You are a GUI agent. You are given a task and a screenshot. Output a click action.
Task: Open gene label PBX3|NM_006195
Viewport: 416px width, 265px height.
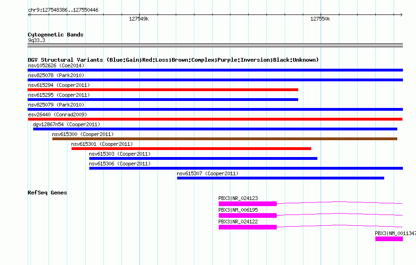[238, 210]
